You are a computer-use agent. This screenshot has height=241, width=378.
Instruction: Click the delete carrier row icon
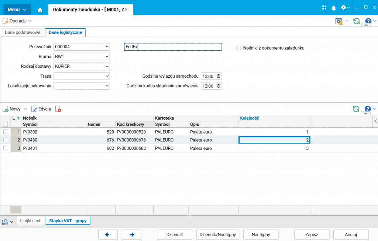[58, 109]
